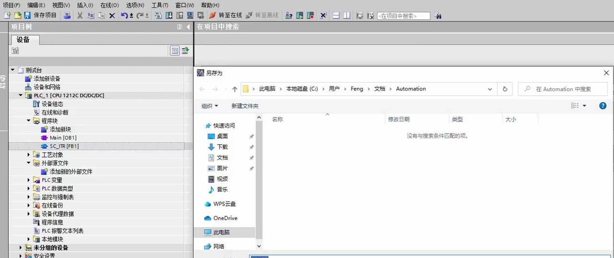The height and width of the screenshot is (258, 614).
Task: Click the Cross-references icon
Action: (x=323, y=15)
